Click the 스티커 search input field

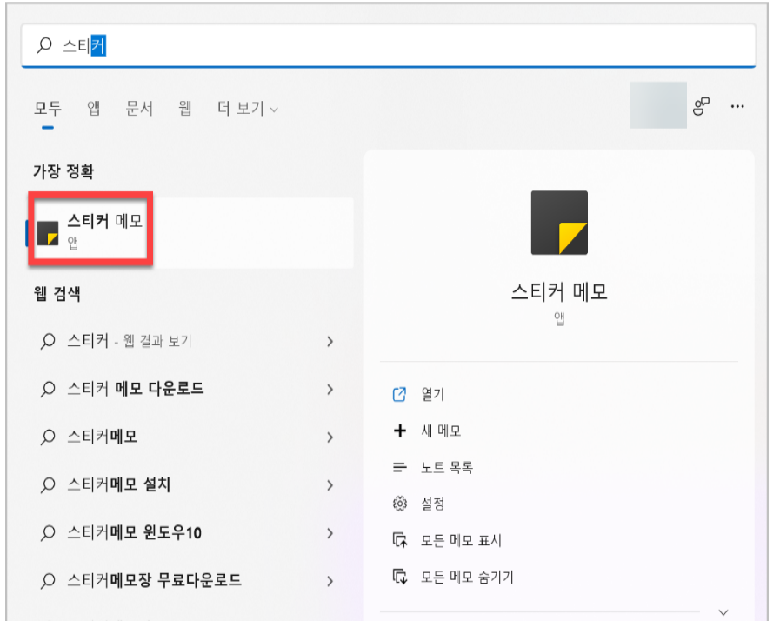[x=388, y=45]
